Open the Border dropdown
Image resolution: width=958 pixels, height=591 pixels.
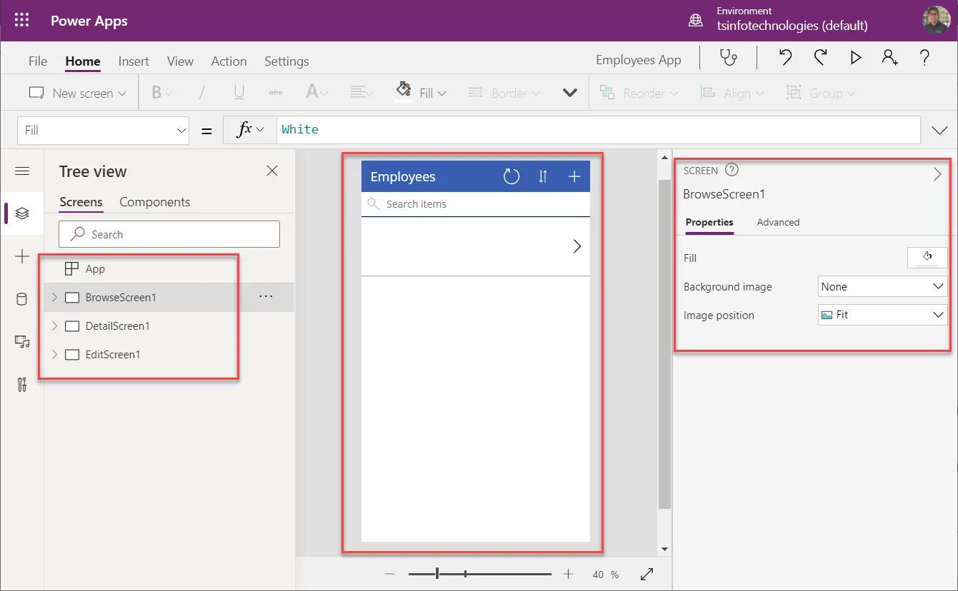tap(504, 93)
